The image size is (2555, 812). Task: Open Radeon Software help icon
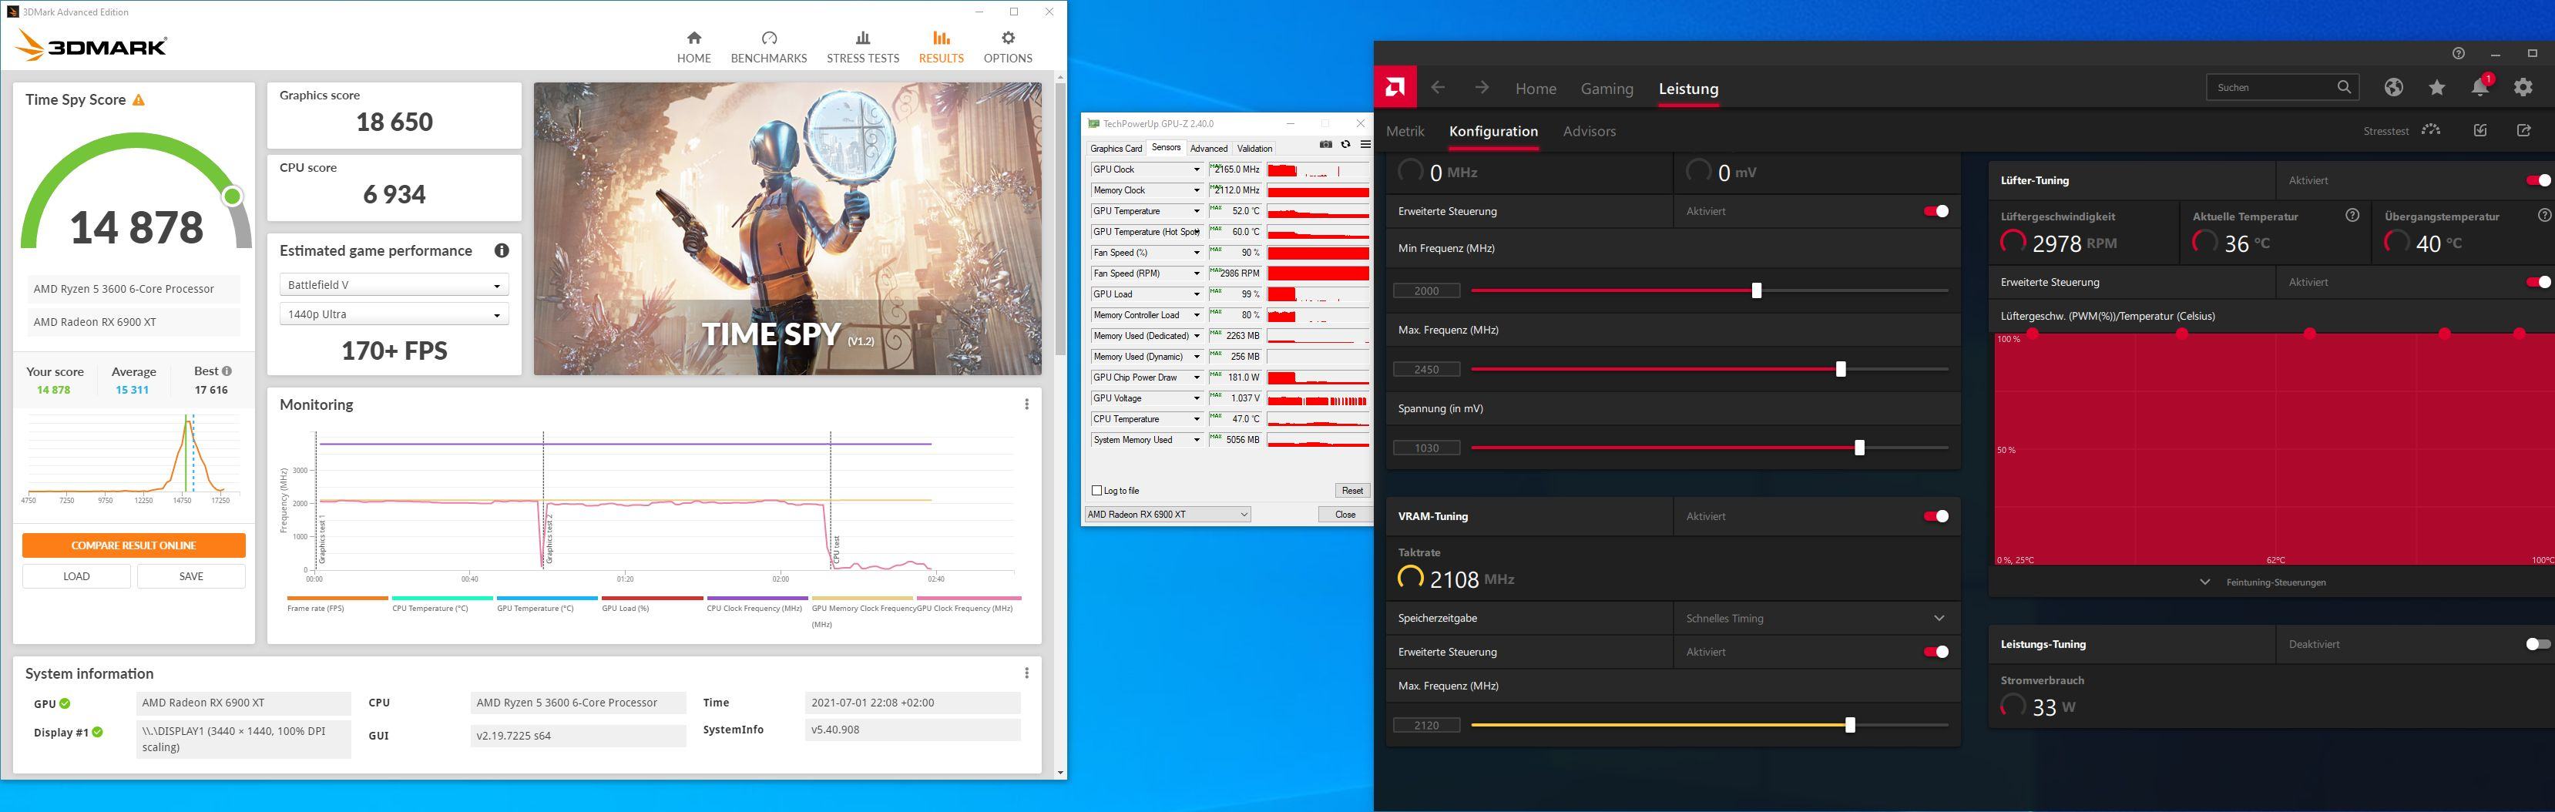(x=2459, y=53)
